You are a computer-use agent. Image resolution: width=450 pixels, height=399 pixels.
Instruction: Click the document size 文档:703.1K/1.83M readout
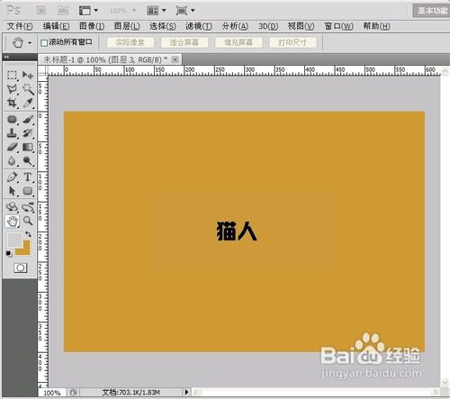coord(130,393)
